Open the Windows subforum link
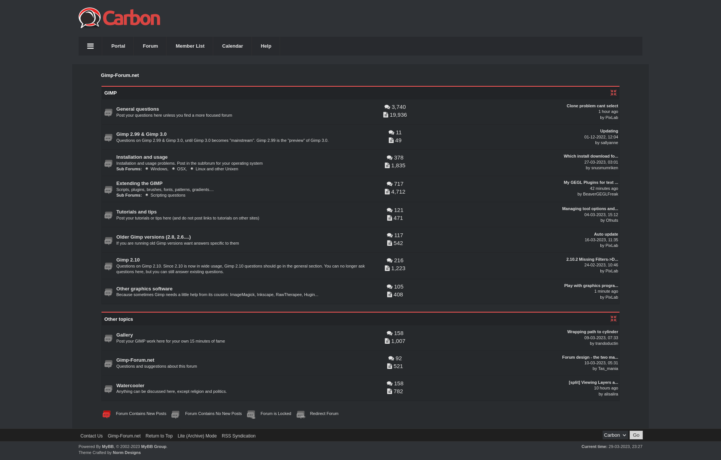This screenshot has width=721, height=460. click(x=159, y=169)
